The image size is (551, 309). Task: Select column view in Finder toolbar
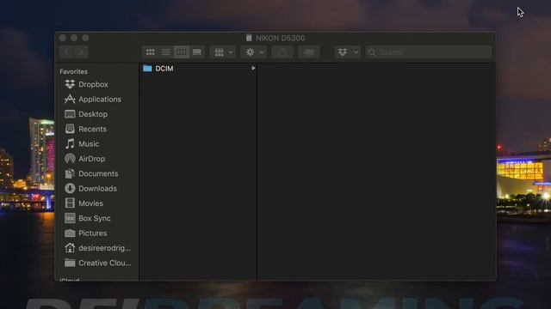(182, 52)
